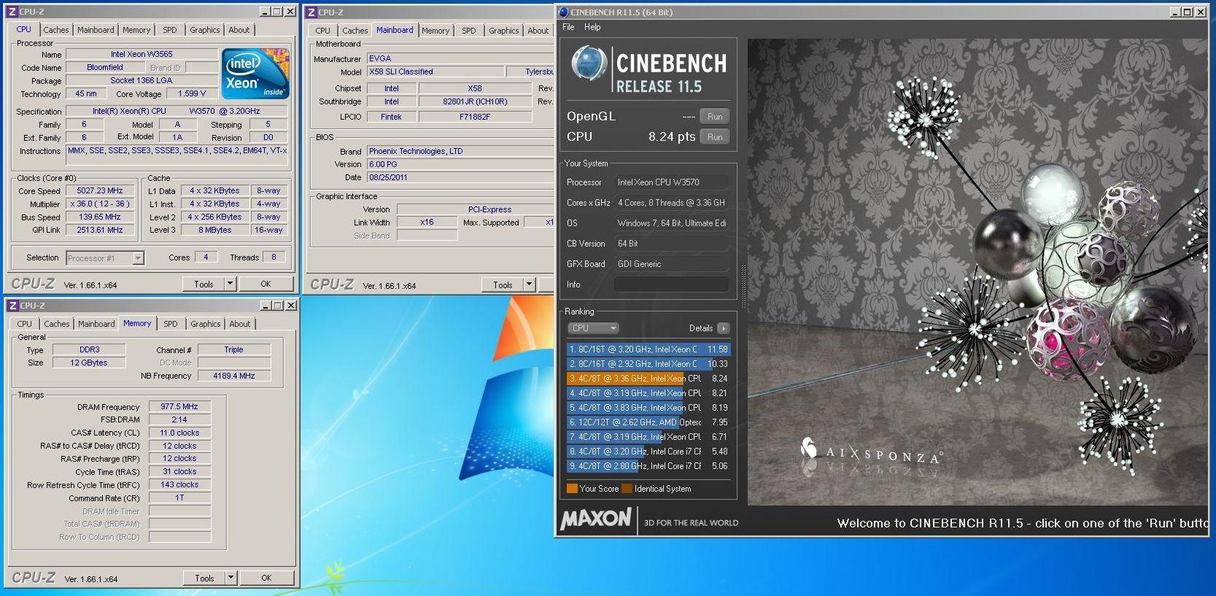Click the Memory Size value 12 GBytes
This screenshot has width=1216, height=596.
(89, 363)
